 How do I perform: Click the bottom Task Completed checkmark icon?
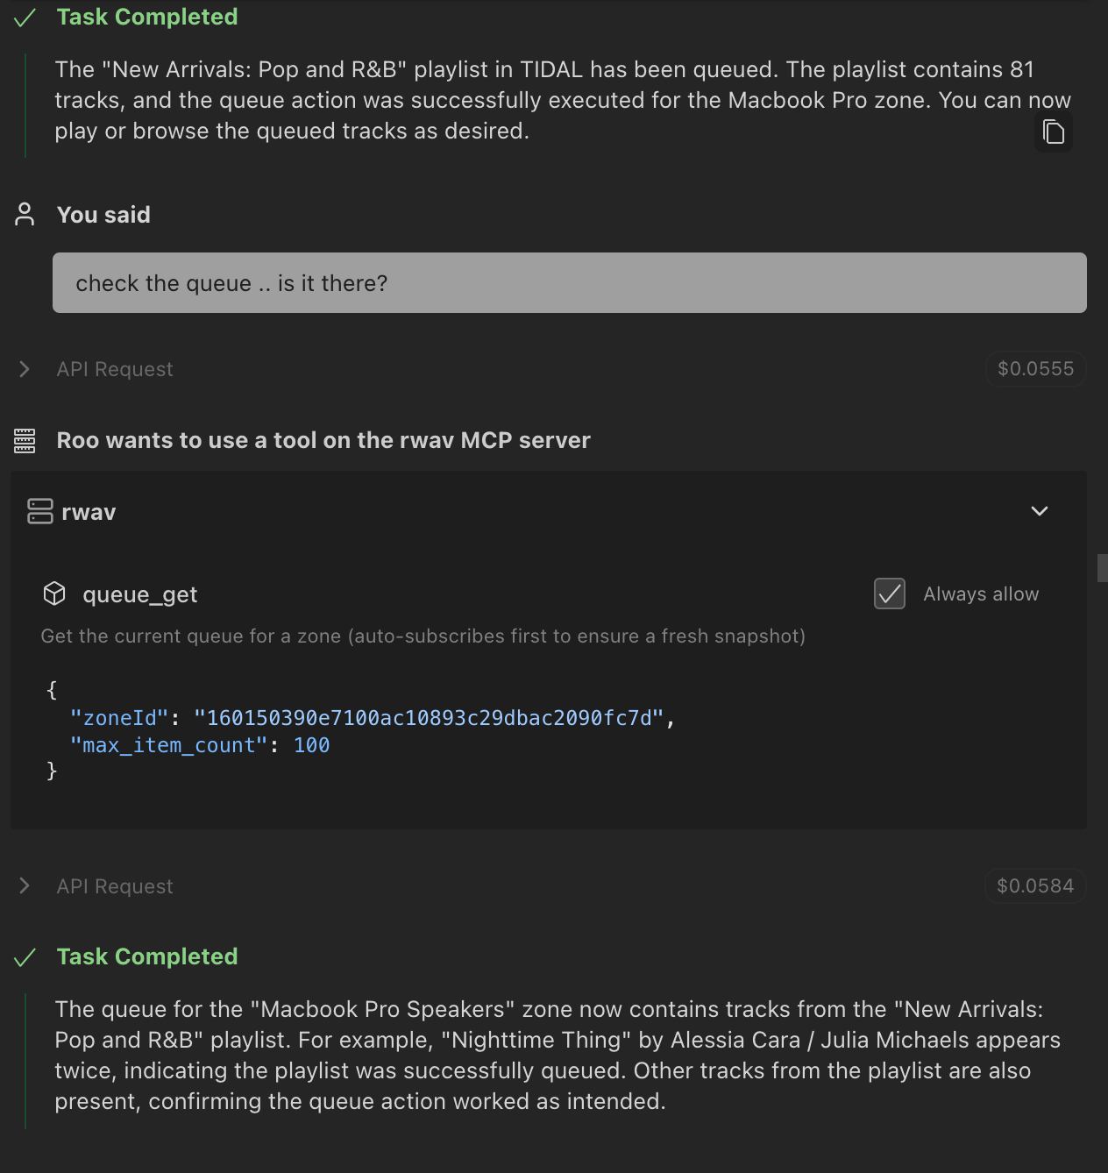point(25,957)
